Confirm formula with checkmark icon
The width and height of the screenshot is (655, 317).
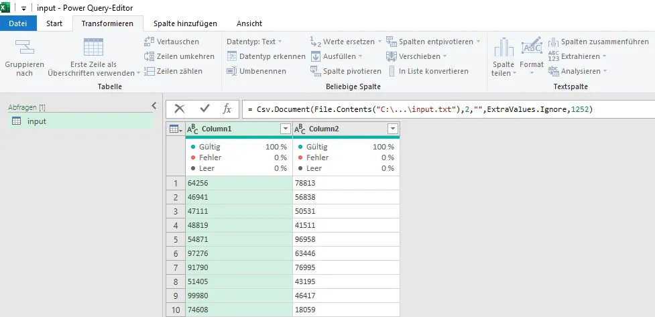[204, 109]
